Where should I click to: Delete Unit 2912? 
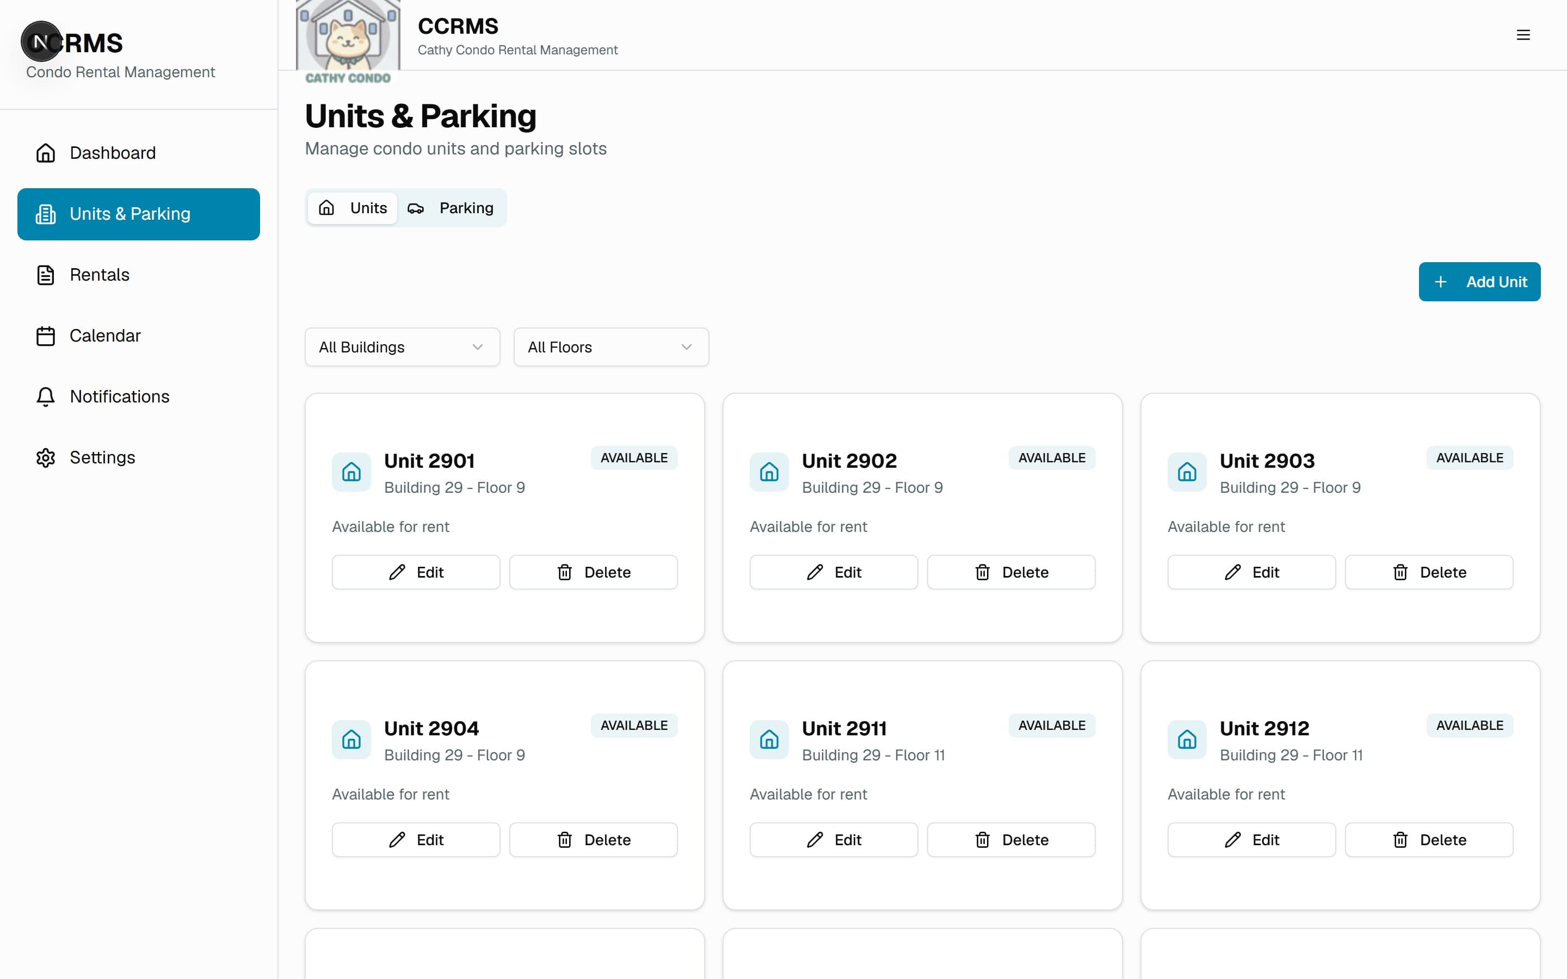1429,840
